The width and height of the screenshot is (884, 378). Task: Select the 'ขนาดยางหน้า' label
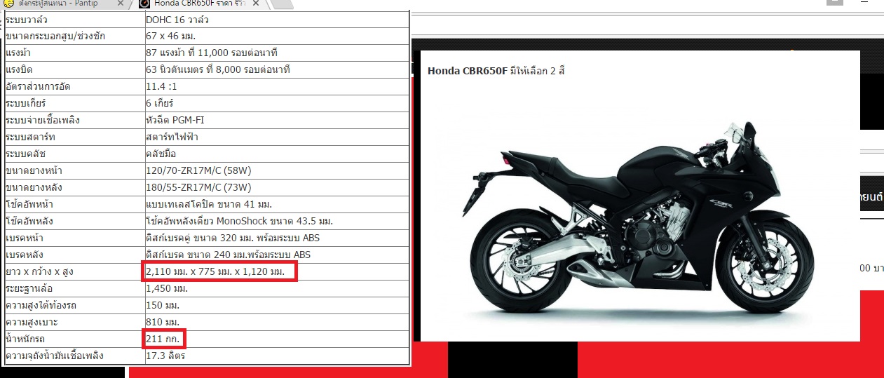(x=33, y=171)
